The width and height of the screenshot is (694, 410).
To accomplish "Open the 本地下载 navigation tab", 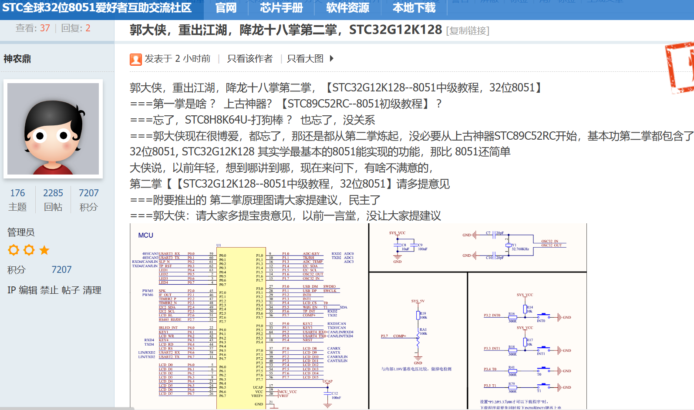I will tap(414, 8).
